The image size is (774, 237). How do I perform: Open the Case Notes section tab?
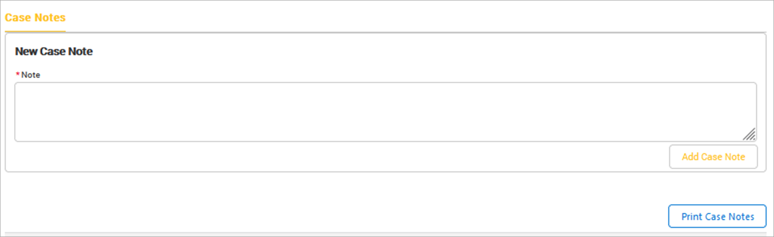[35, 18]
